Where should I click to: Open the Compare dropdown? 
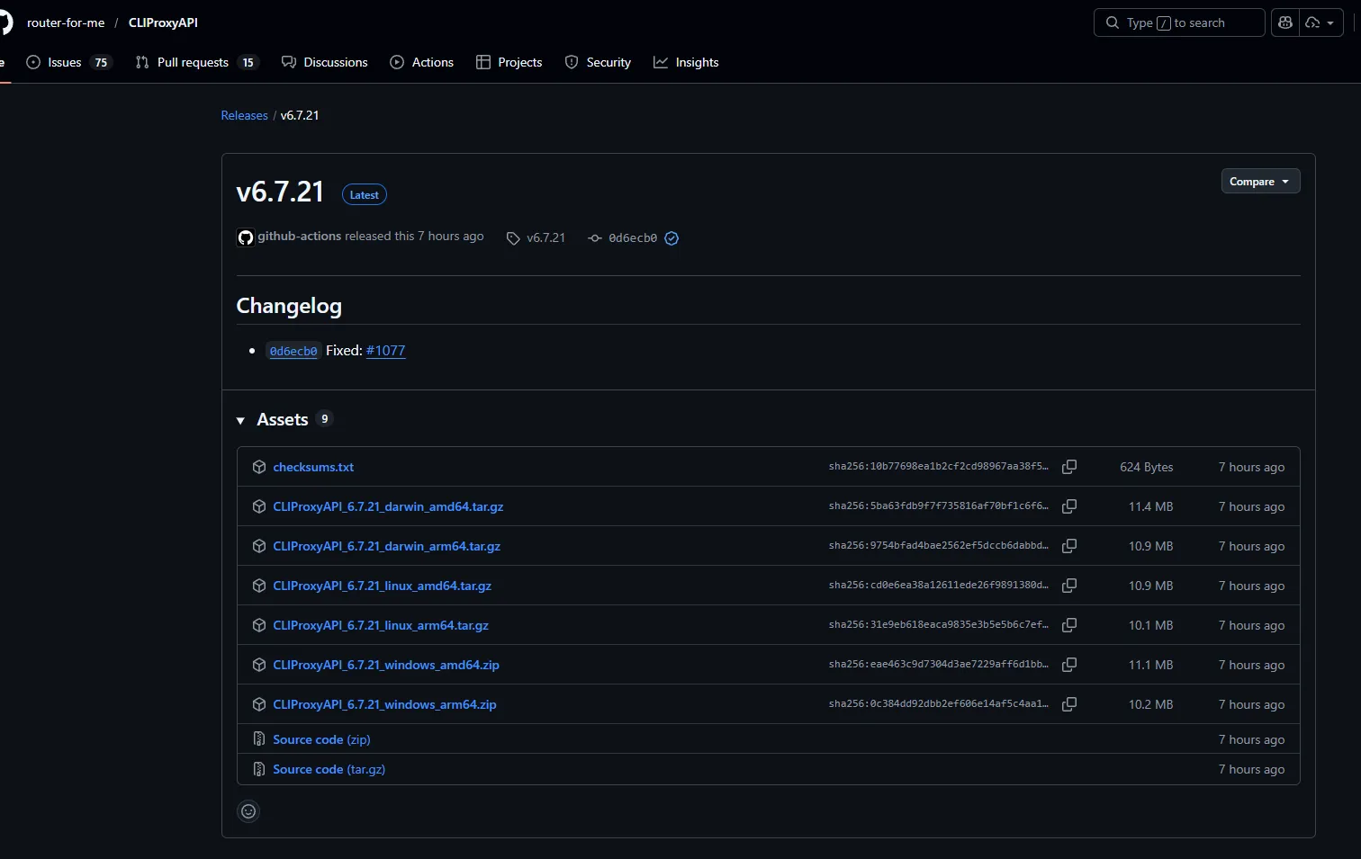(x=1259, y=182)
